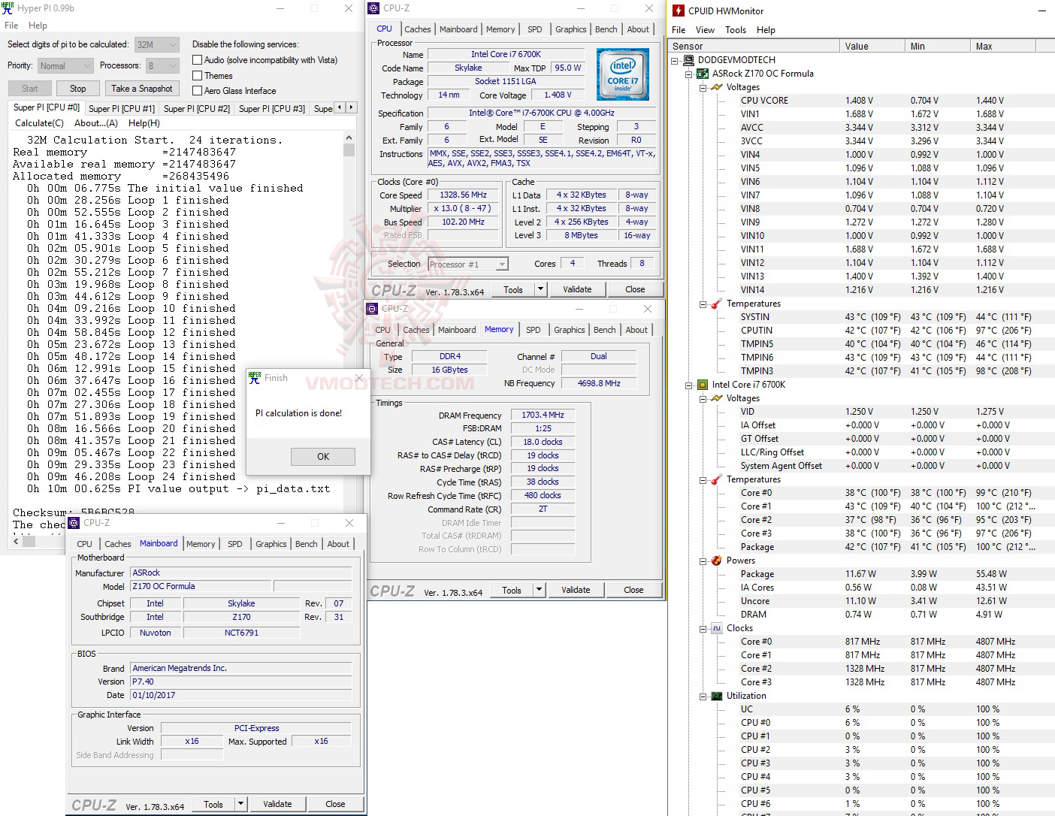Click the Validate button in CPU-Z
Viewport: 1055px width, 816px height.
tap(577, 289)
